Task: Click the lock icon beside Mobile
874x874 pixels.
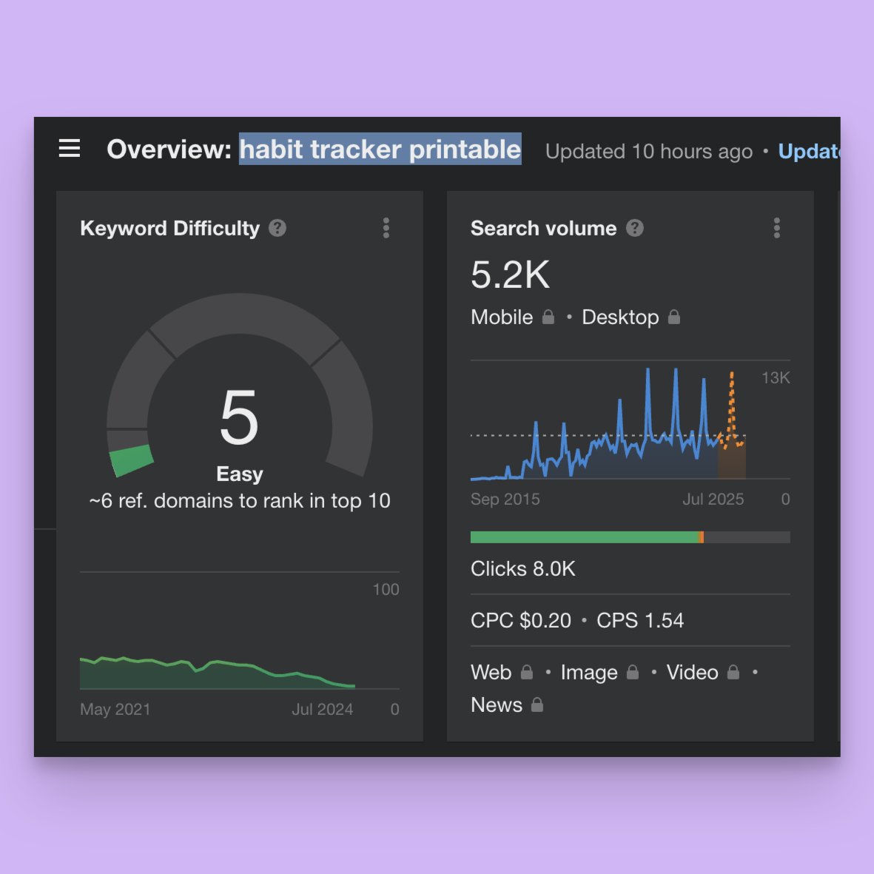Action: (548, 317)
